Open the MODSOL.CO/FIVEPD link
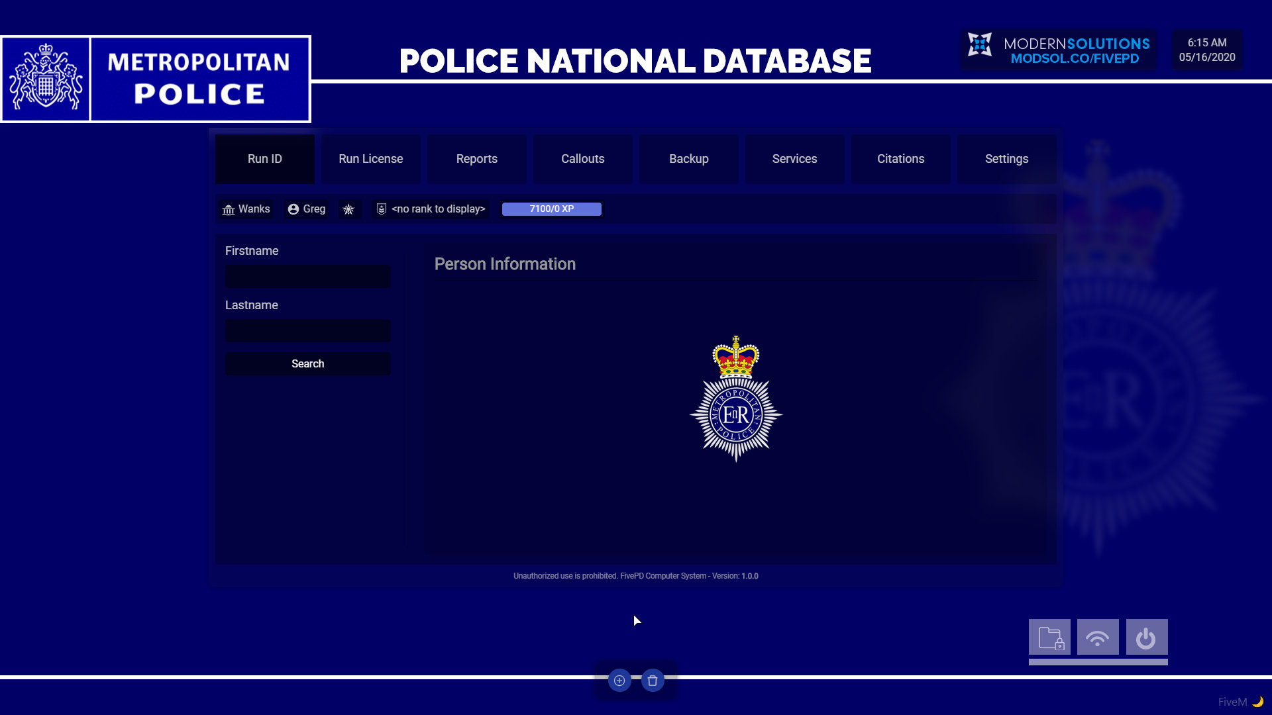1272x715 pixels. point(1075,58)
